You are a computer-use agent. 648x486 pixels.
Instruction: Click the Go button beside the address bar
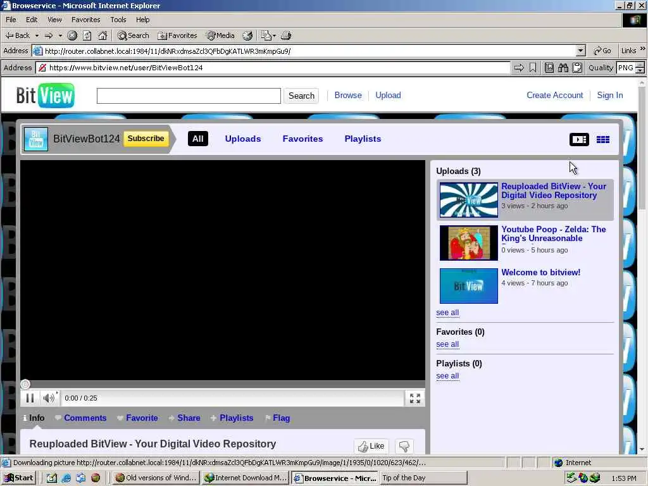click(602, 51)
